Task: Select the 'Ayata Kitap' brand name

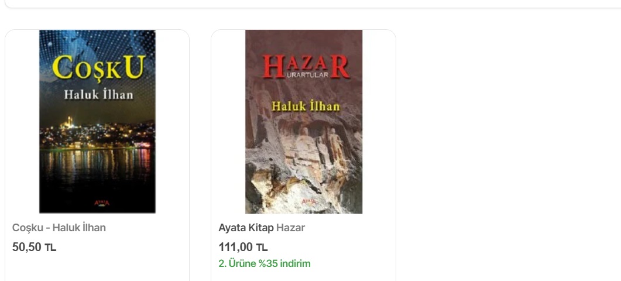Action: (246, 228)
